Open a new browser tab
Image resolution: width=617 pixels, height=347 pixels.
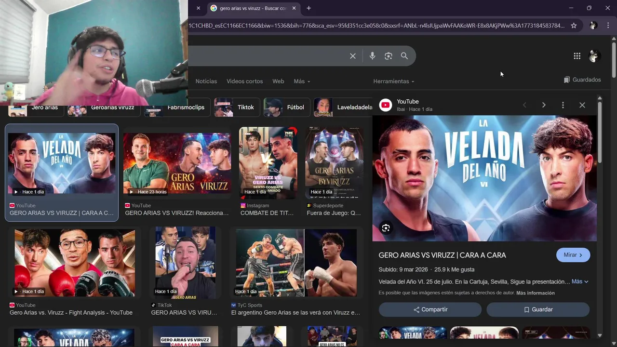(308, 8)
